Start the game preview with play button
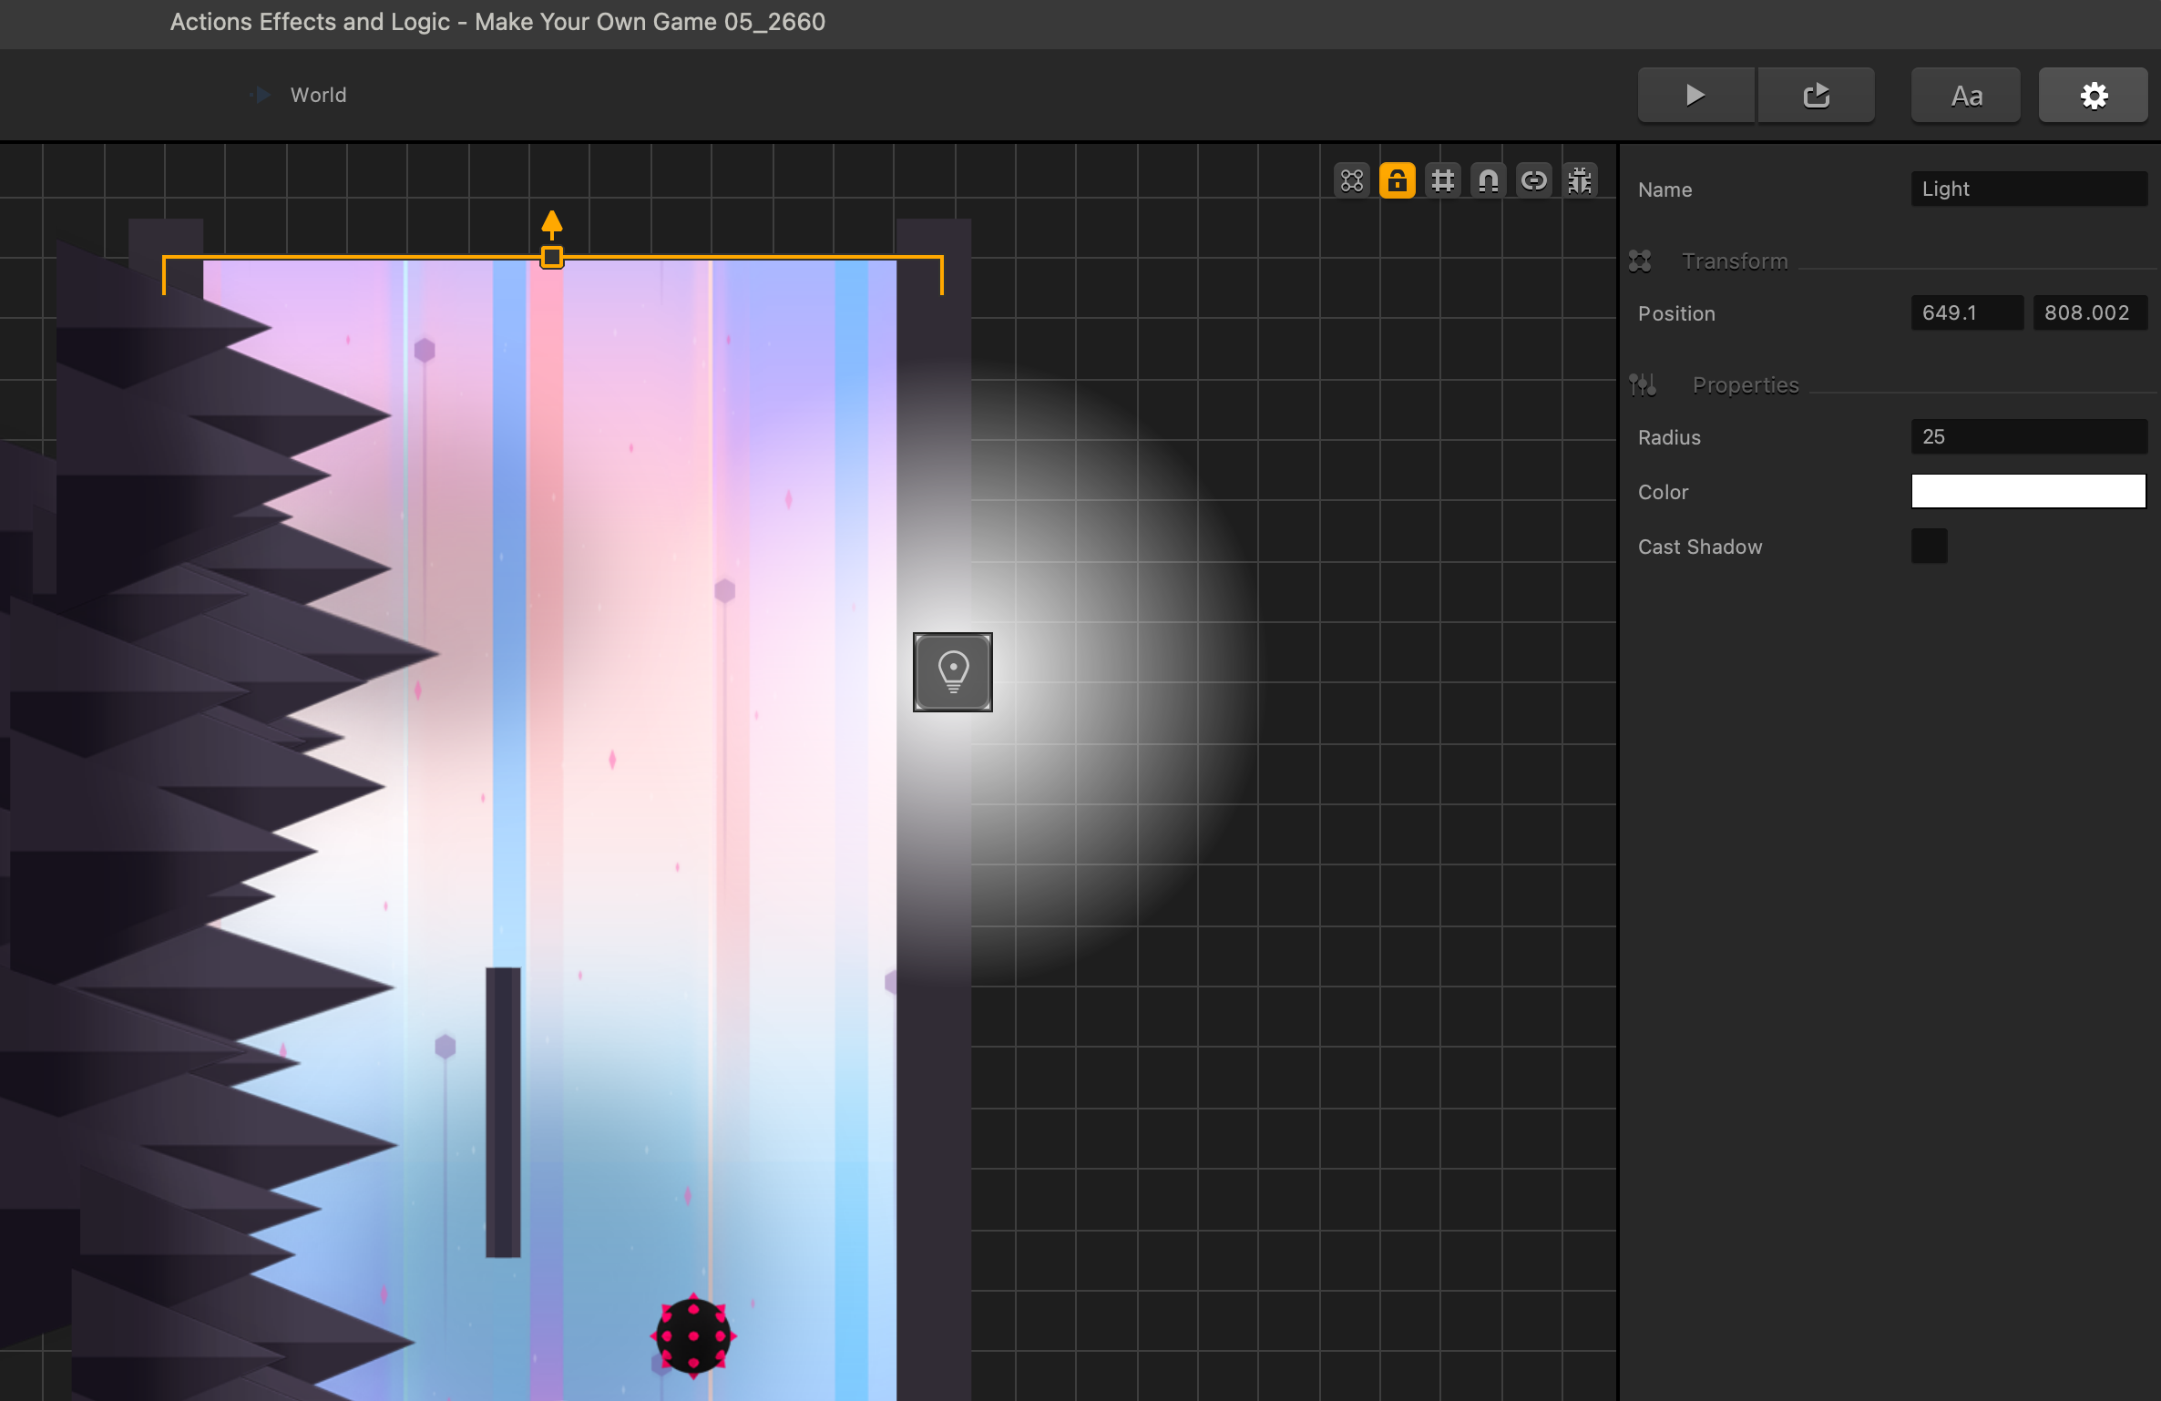The image size is (2161, 1401). click(x=1695, y=95)
